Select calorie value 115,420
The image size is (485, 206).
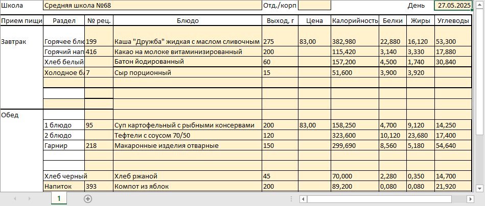355,51
